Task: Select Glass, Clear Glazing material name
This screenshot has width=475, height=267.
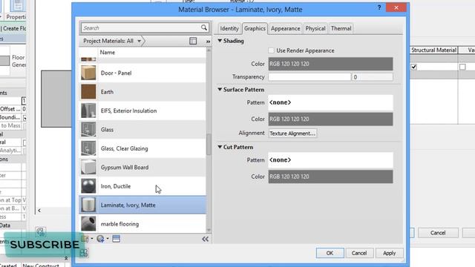Action: click(124, 148)
